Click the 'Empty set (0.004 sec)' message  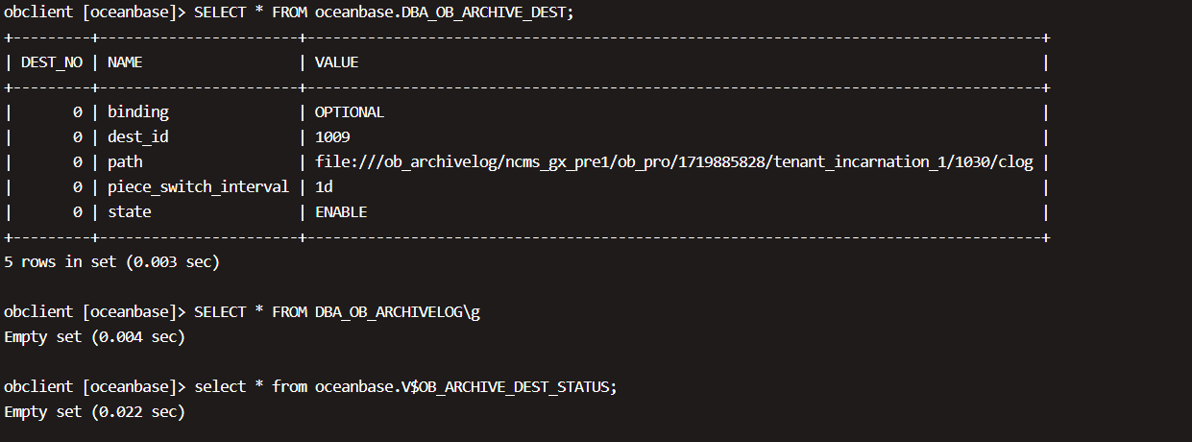94,336
